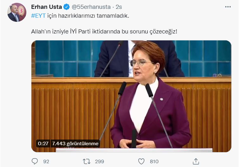The image size is (244, 167).
Task: Click the Erhan Usta display name
Action: [47, 7]
